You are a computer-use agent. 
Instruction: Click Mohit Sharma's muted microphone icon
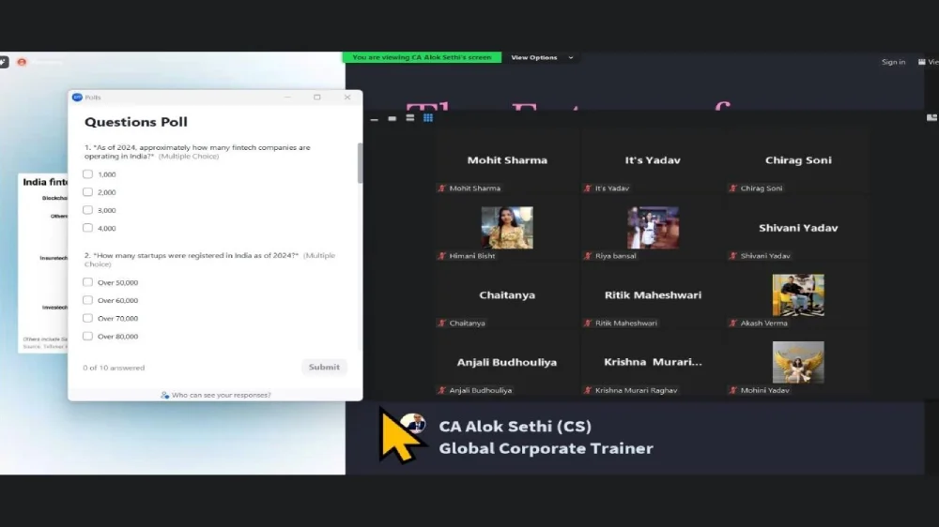[442, 188]
